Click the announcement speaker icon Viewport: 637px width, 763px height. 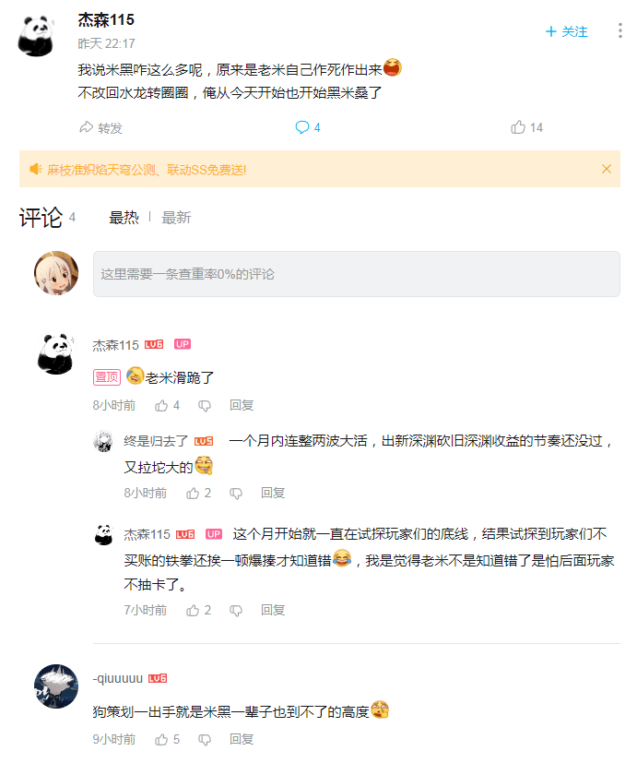(x=36, y=169)
